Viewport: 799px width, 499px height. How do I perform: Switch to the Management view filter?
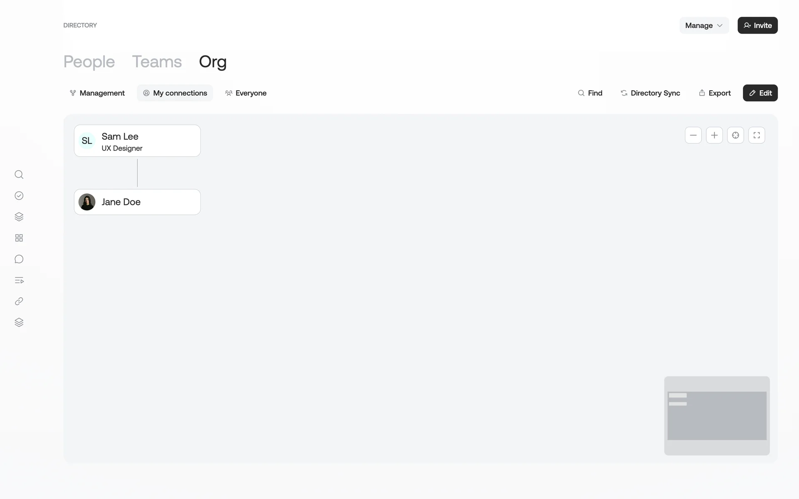point(97,93)
